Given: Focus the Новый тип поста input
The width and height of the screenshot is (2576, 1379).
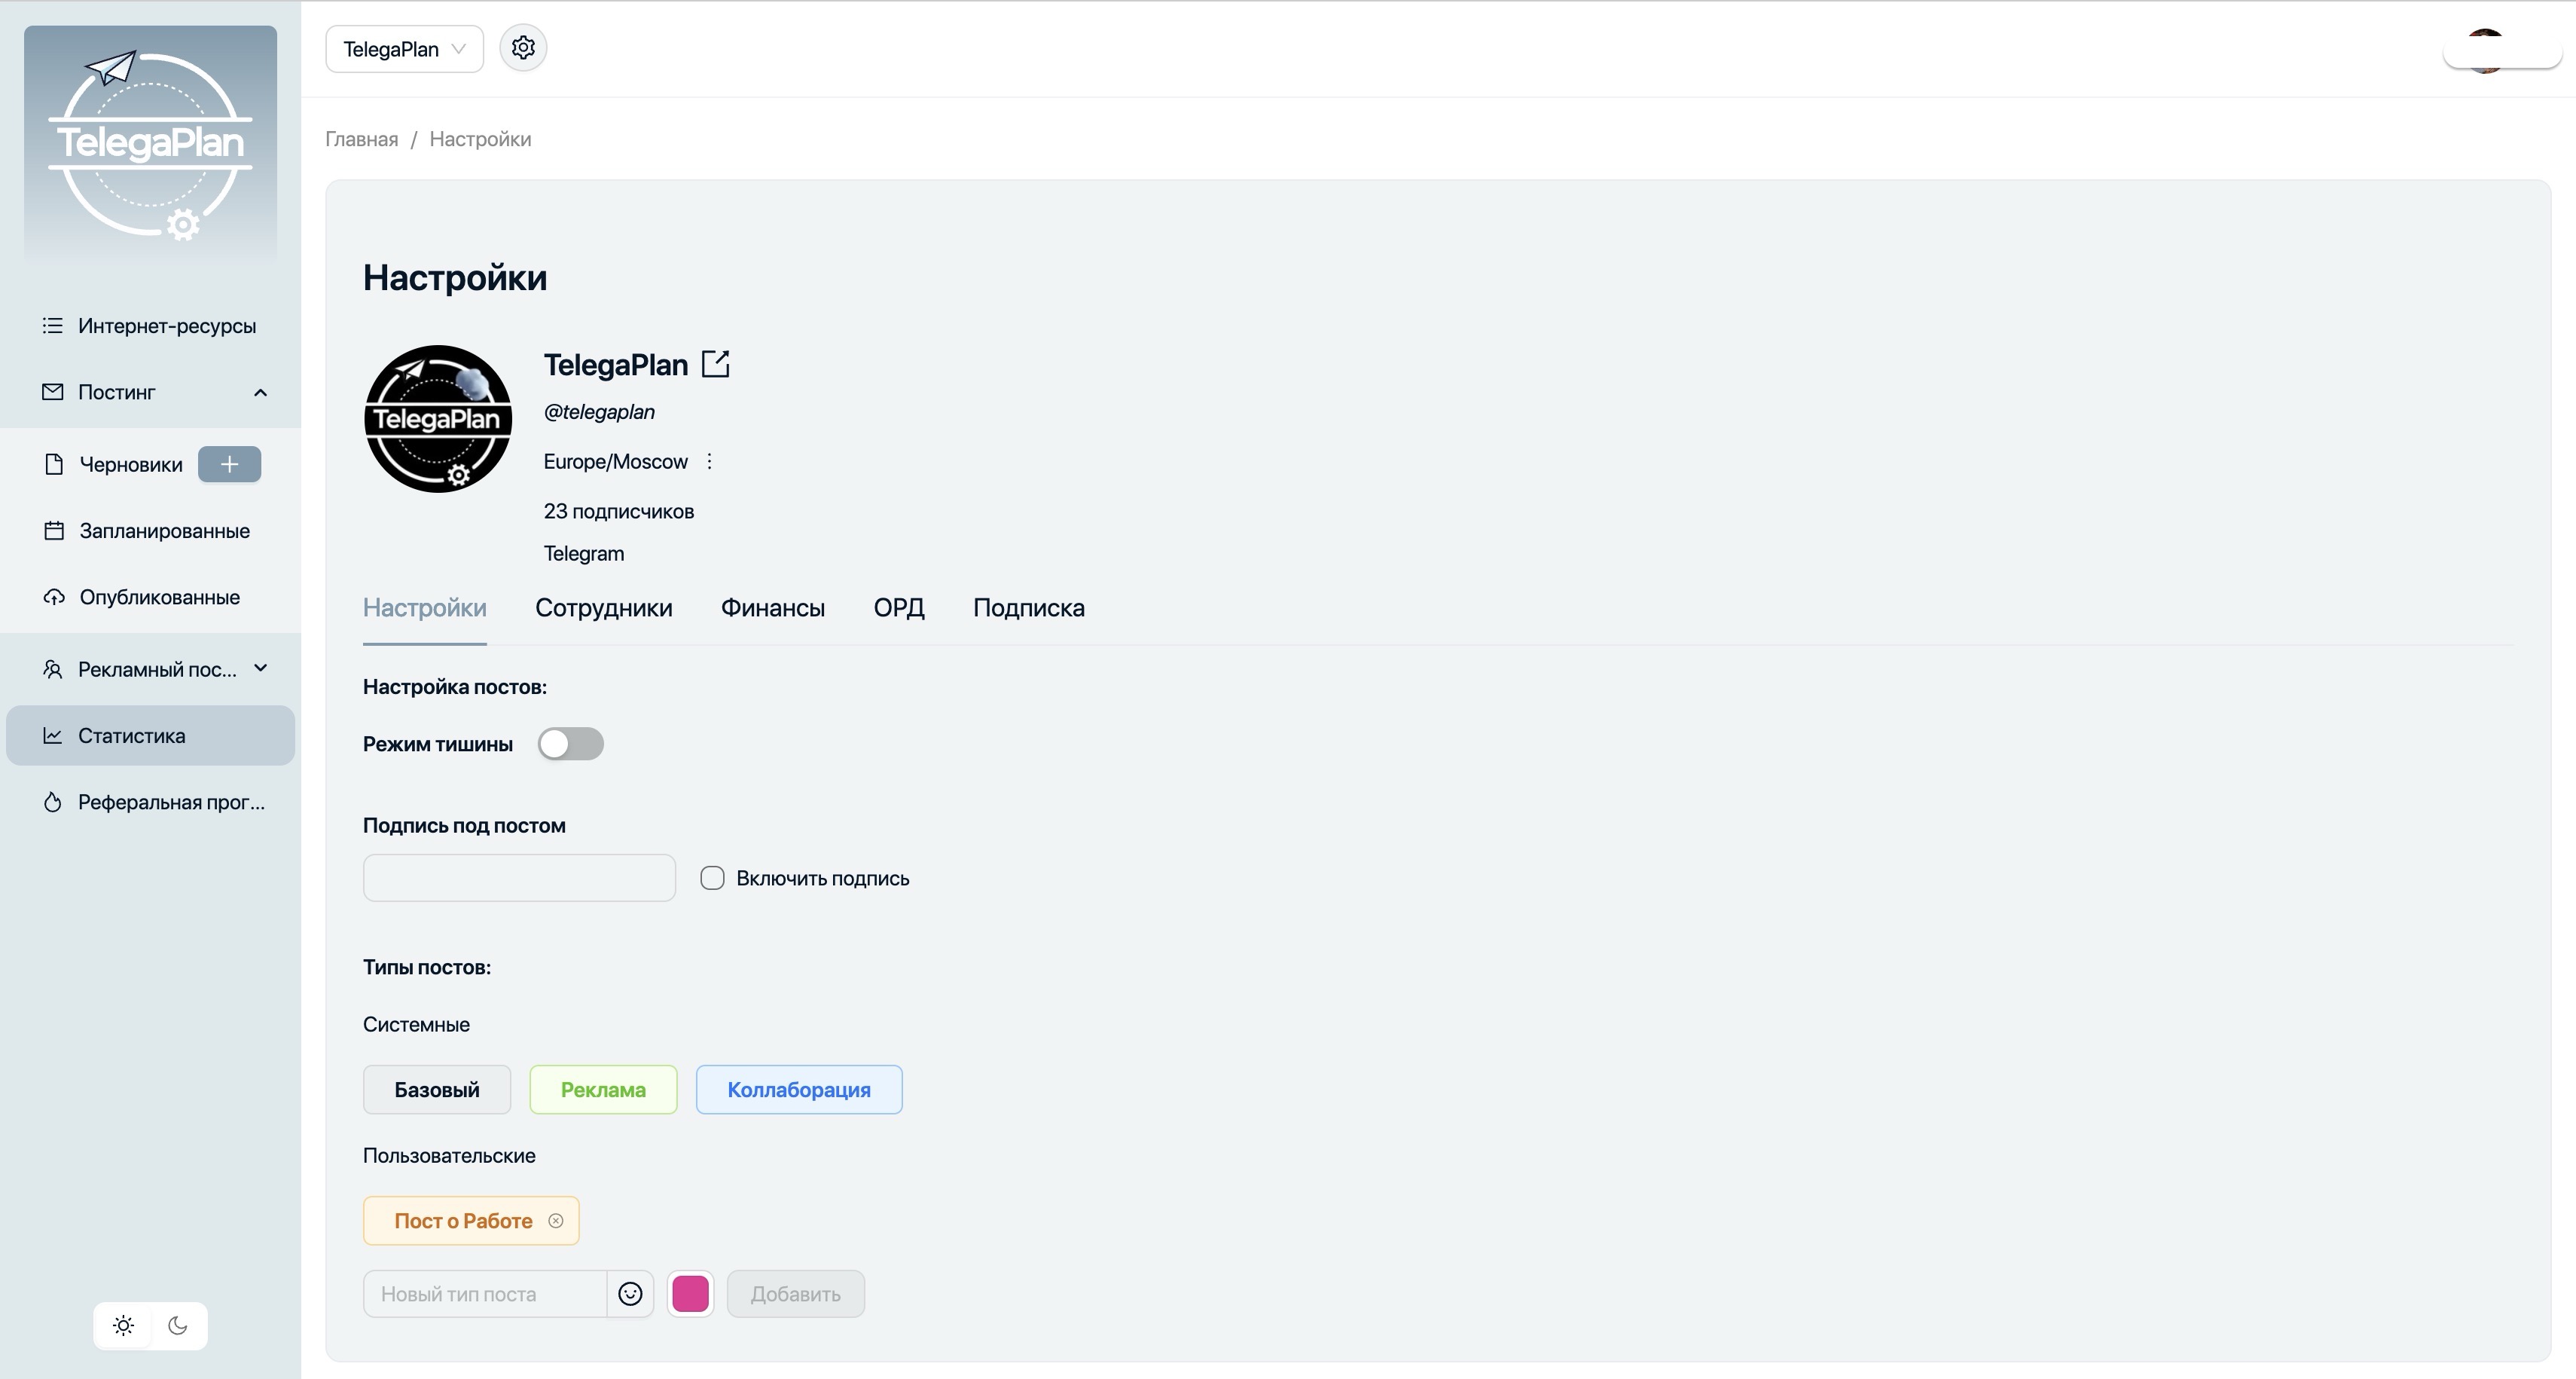Looking at the screenshot, I should pos(485,1294).
